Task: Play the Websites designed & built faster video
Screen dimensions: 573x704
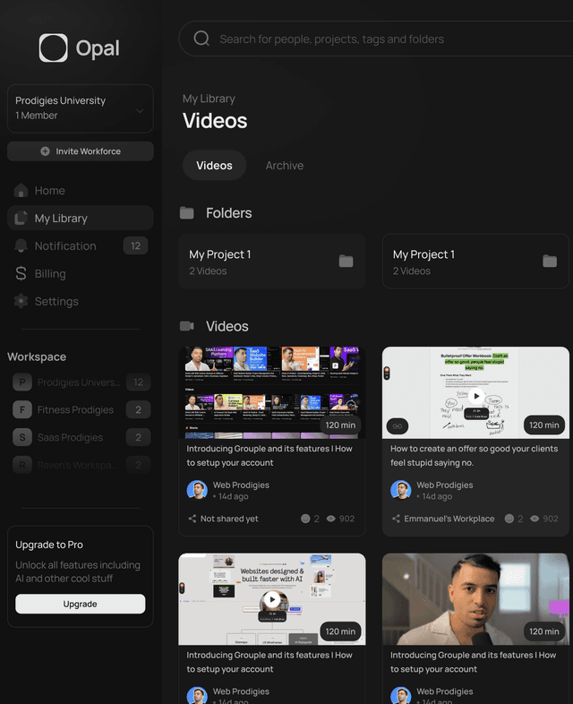Action: point(272,599)
